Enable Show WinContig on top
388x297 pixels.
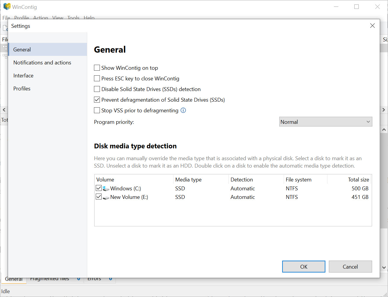pos(97,68)
